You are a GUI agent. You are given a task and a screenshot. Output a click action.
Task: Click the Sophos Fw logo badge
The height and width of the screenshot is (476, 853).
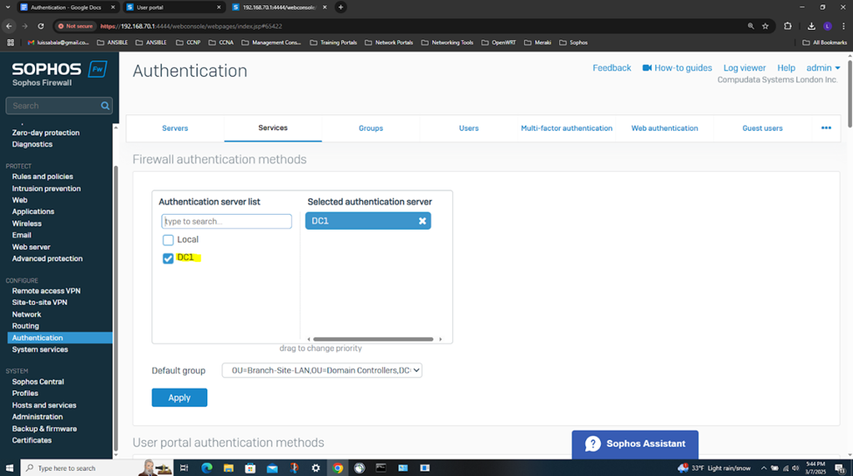(x=98, y=69)
